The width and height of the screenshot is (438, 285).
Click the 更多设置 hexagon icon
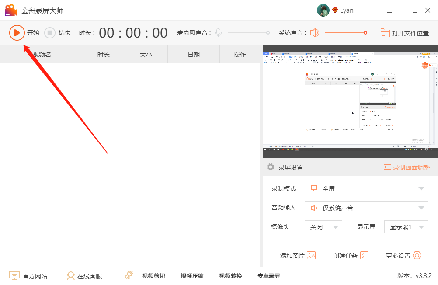pos(417,255)
